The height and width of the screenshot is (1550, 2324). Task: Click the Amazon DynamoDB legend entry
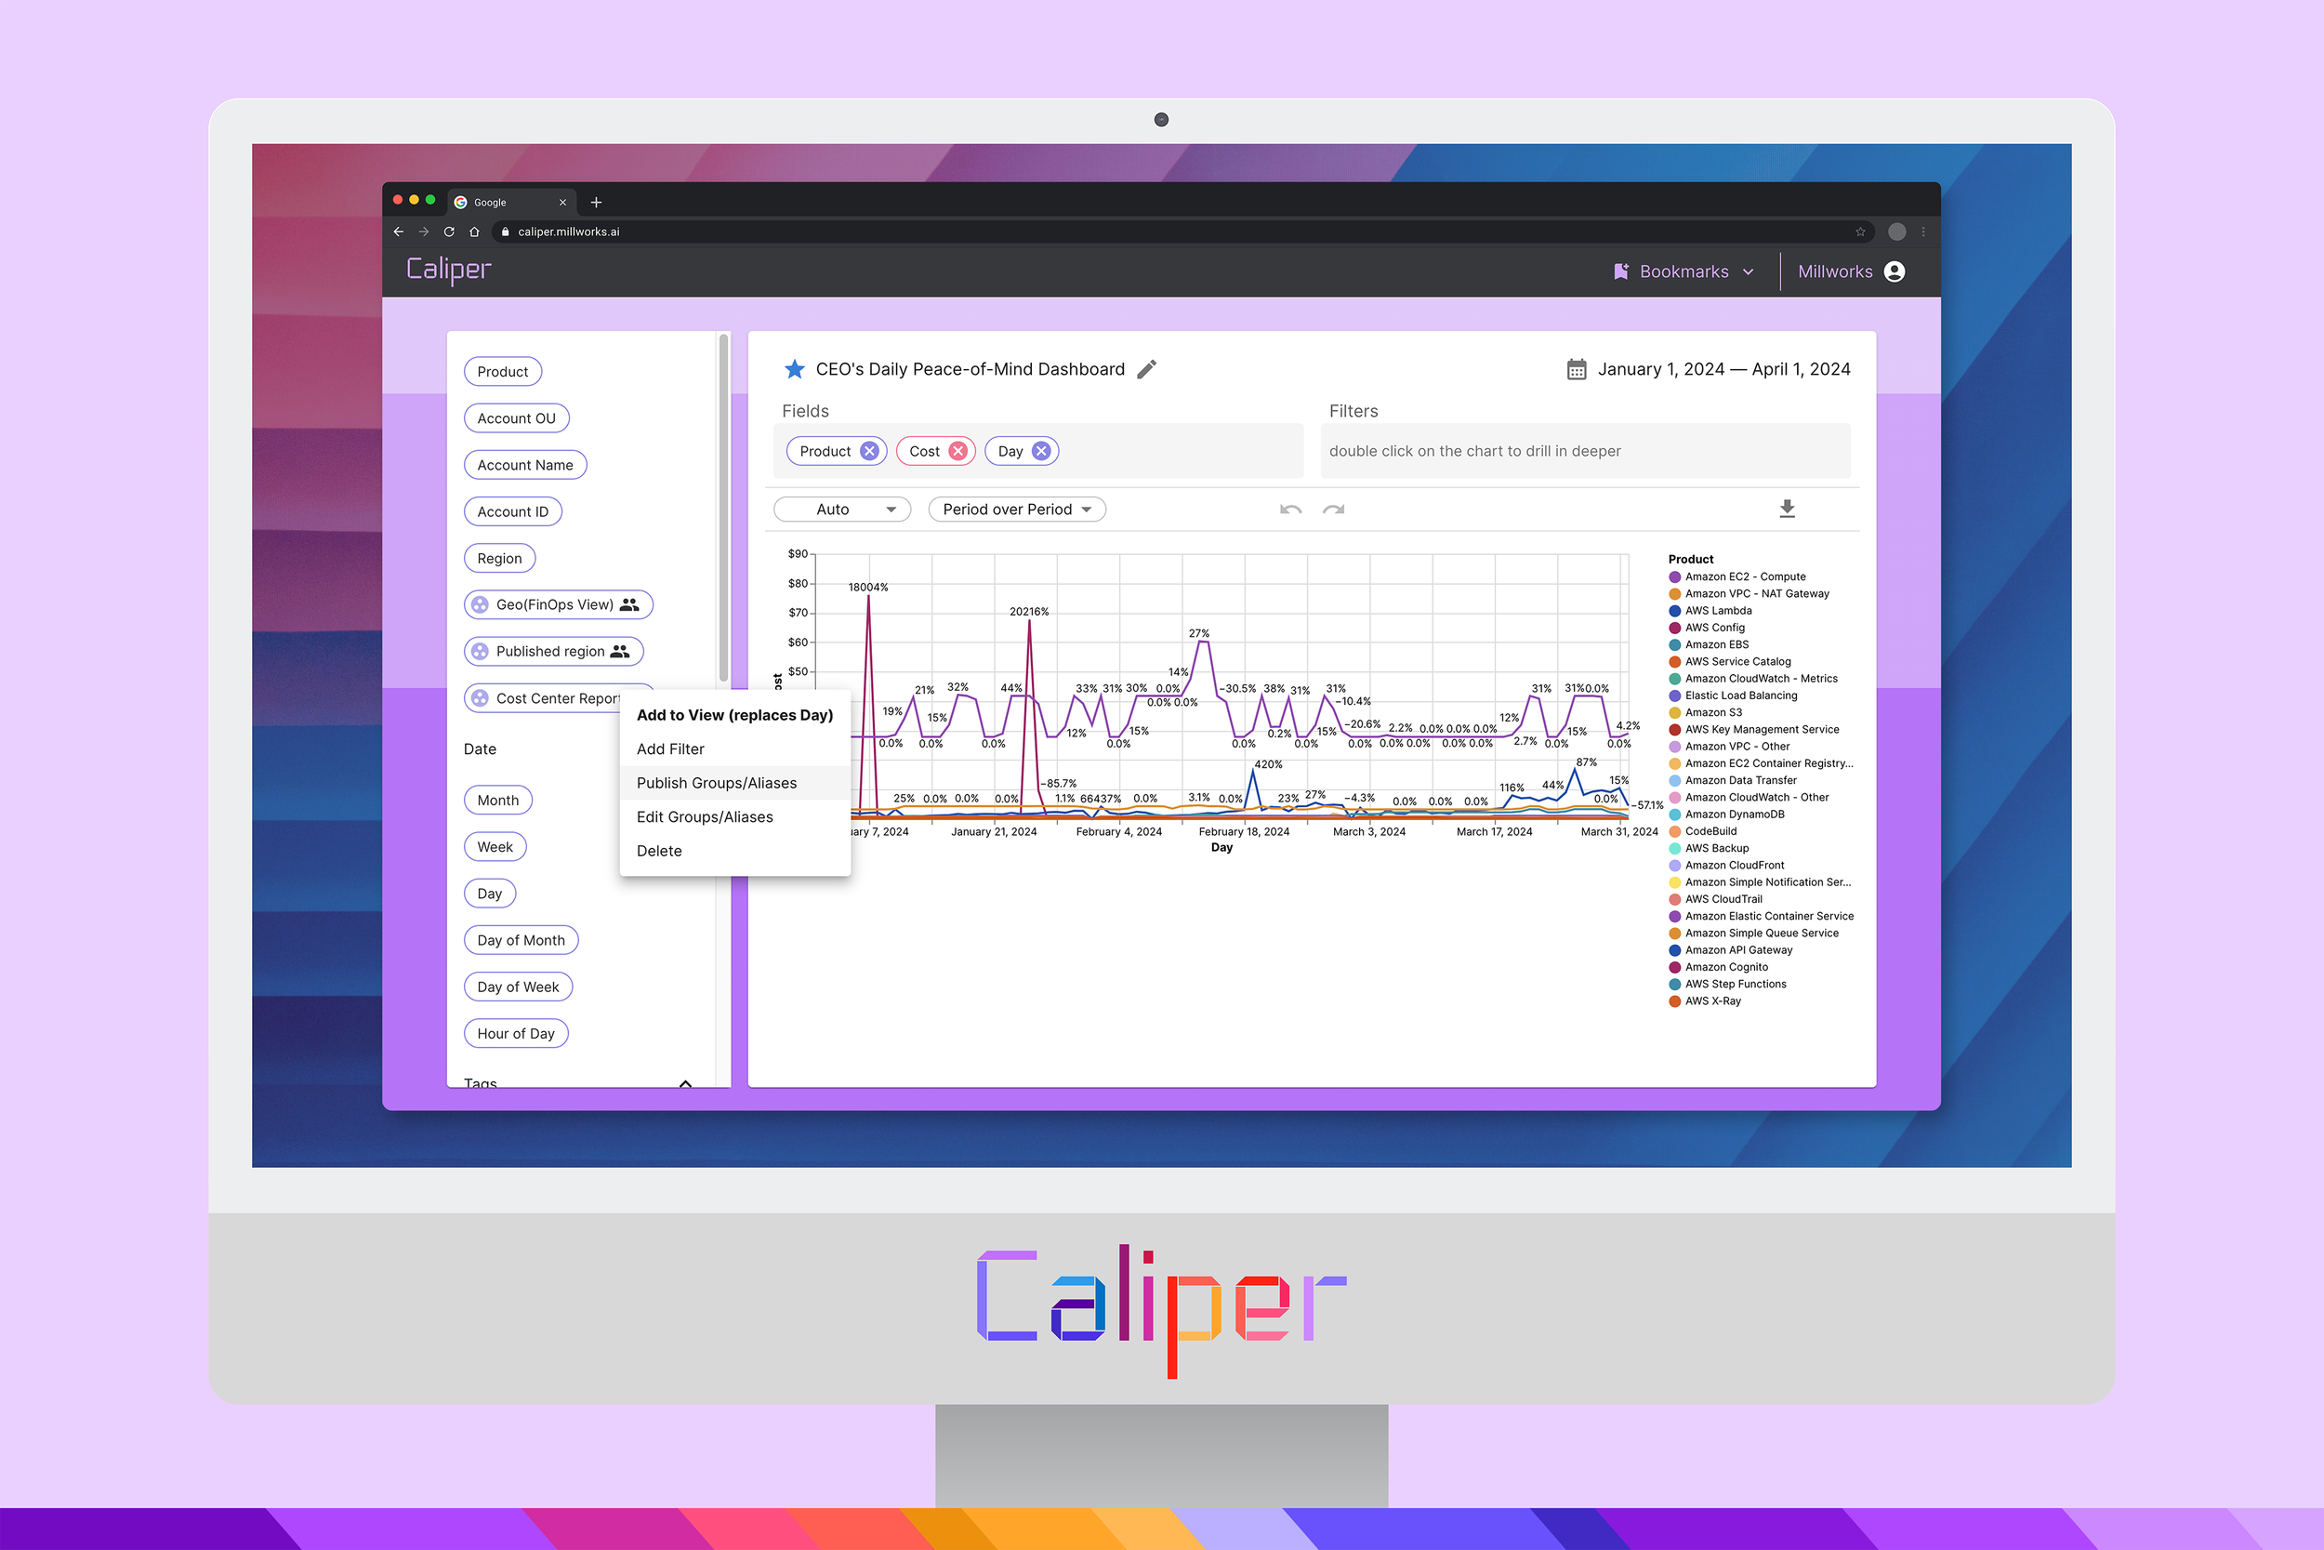(x=1727, y=815)
